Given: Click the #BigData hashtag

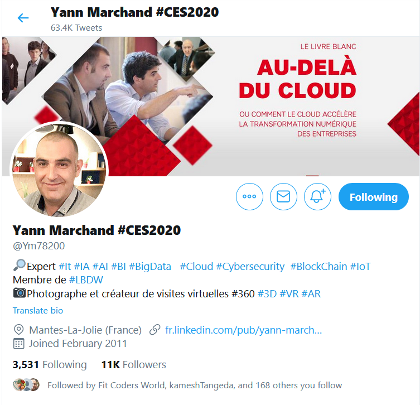Looking at the screenshot, I should [150, 267].
